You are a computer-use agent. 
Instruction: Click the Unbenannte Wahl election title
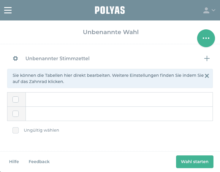tap(110, 32)
